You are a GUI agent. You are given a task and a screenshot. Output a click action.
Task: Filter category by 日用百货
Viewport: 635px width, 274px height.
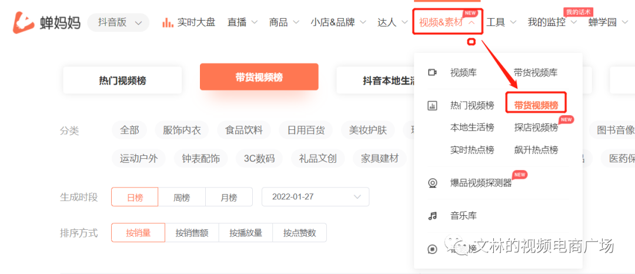tap(306, 131)
